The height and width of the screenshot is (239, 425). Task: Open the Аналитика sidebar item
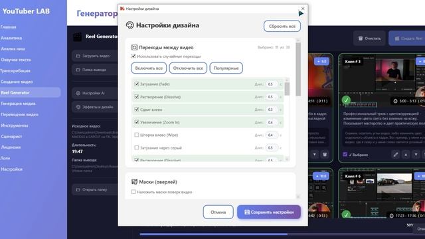pyautogui.click(x=11, y=38)
